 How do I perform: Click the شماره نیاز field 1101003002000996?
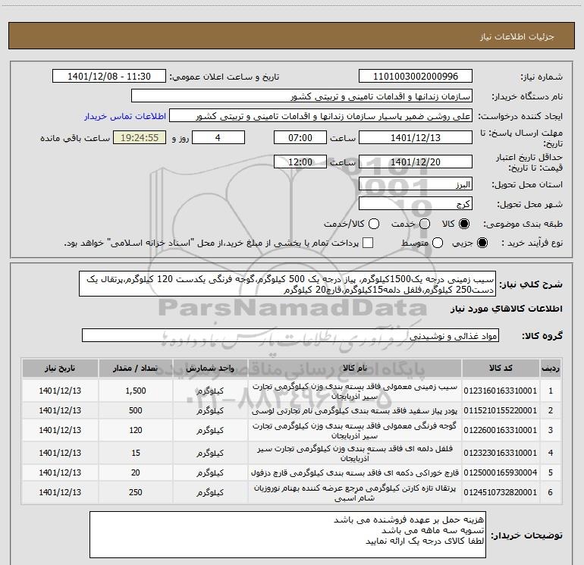(x=416, y=77)
